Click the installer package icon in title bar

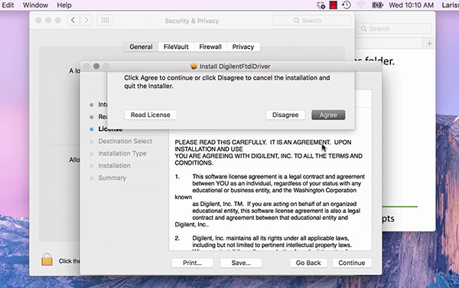point(194,67)
